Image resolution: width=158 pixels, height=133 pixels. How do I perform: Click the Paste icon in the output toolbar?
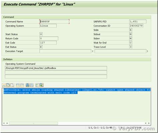12,85
